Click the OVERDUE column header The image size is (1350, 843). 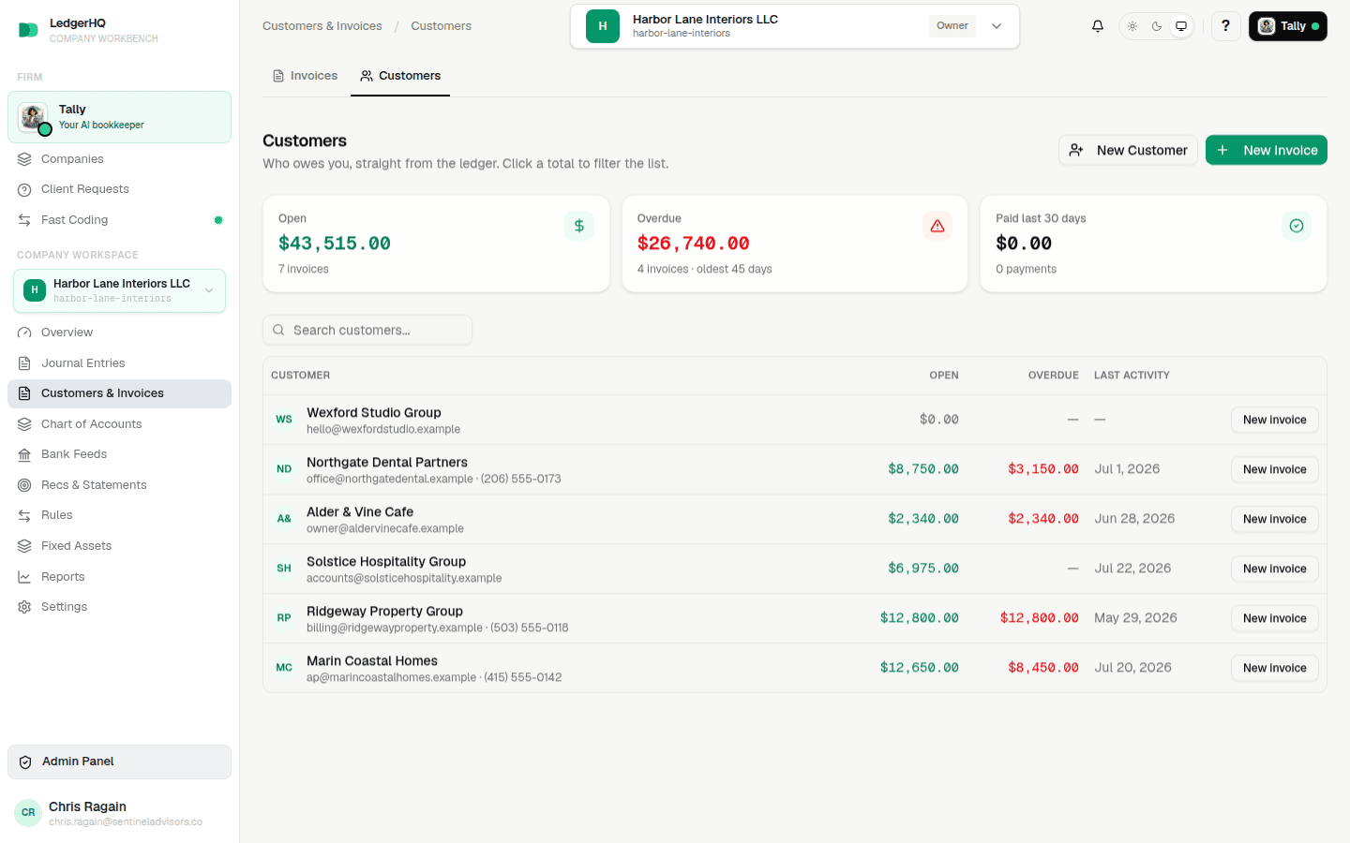pyautogui.click(x=1053, y=376)
